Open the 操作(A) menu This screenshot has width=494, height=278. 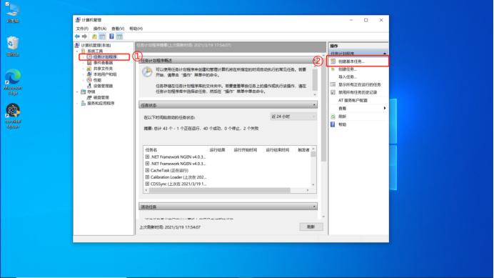point(100,29)
